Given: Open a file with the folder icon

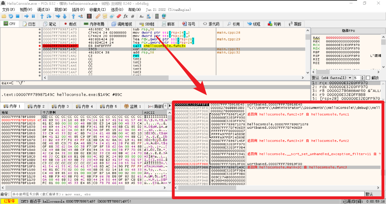Looking at the screenshot, I should (4, 16).
